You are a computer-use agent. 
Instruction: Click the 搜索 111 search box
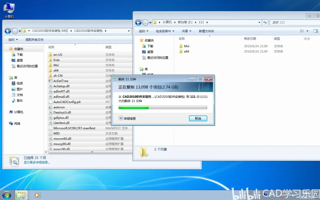295,23
